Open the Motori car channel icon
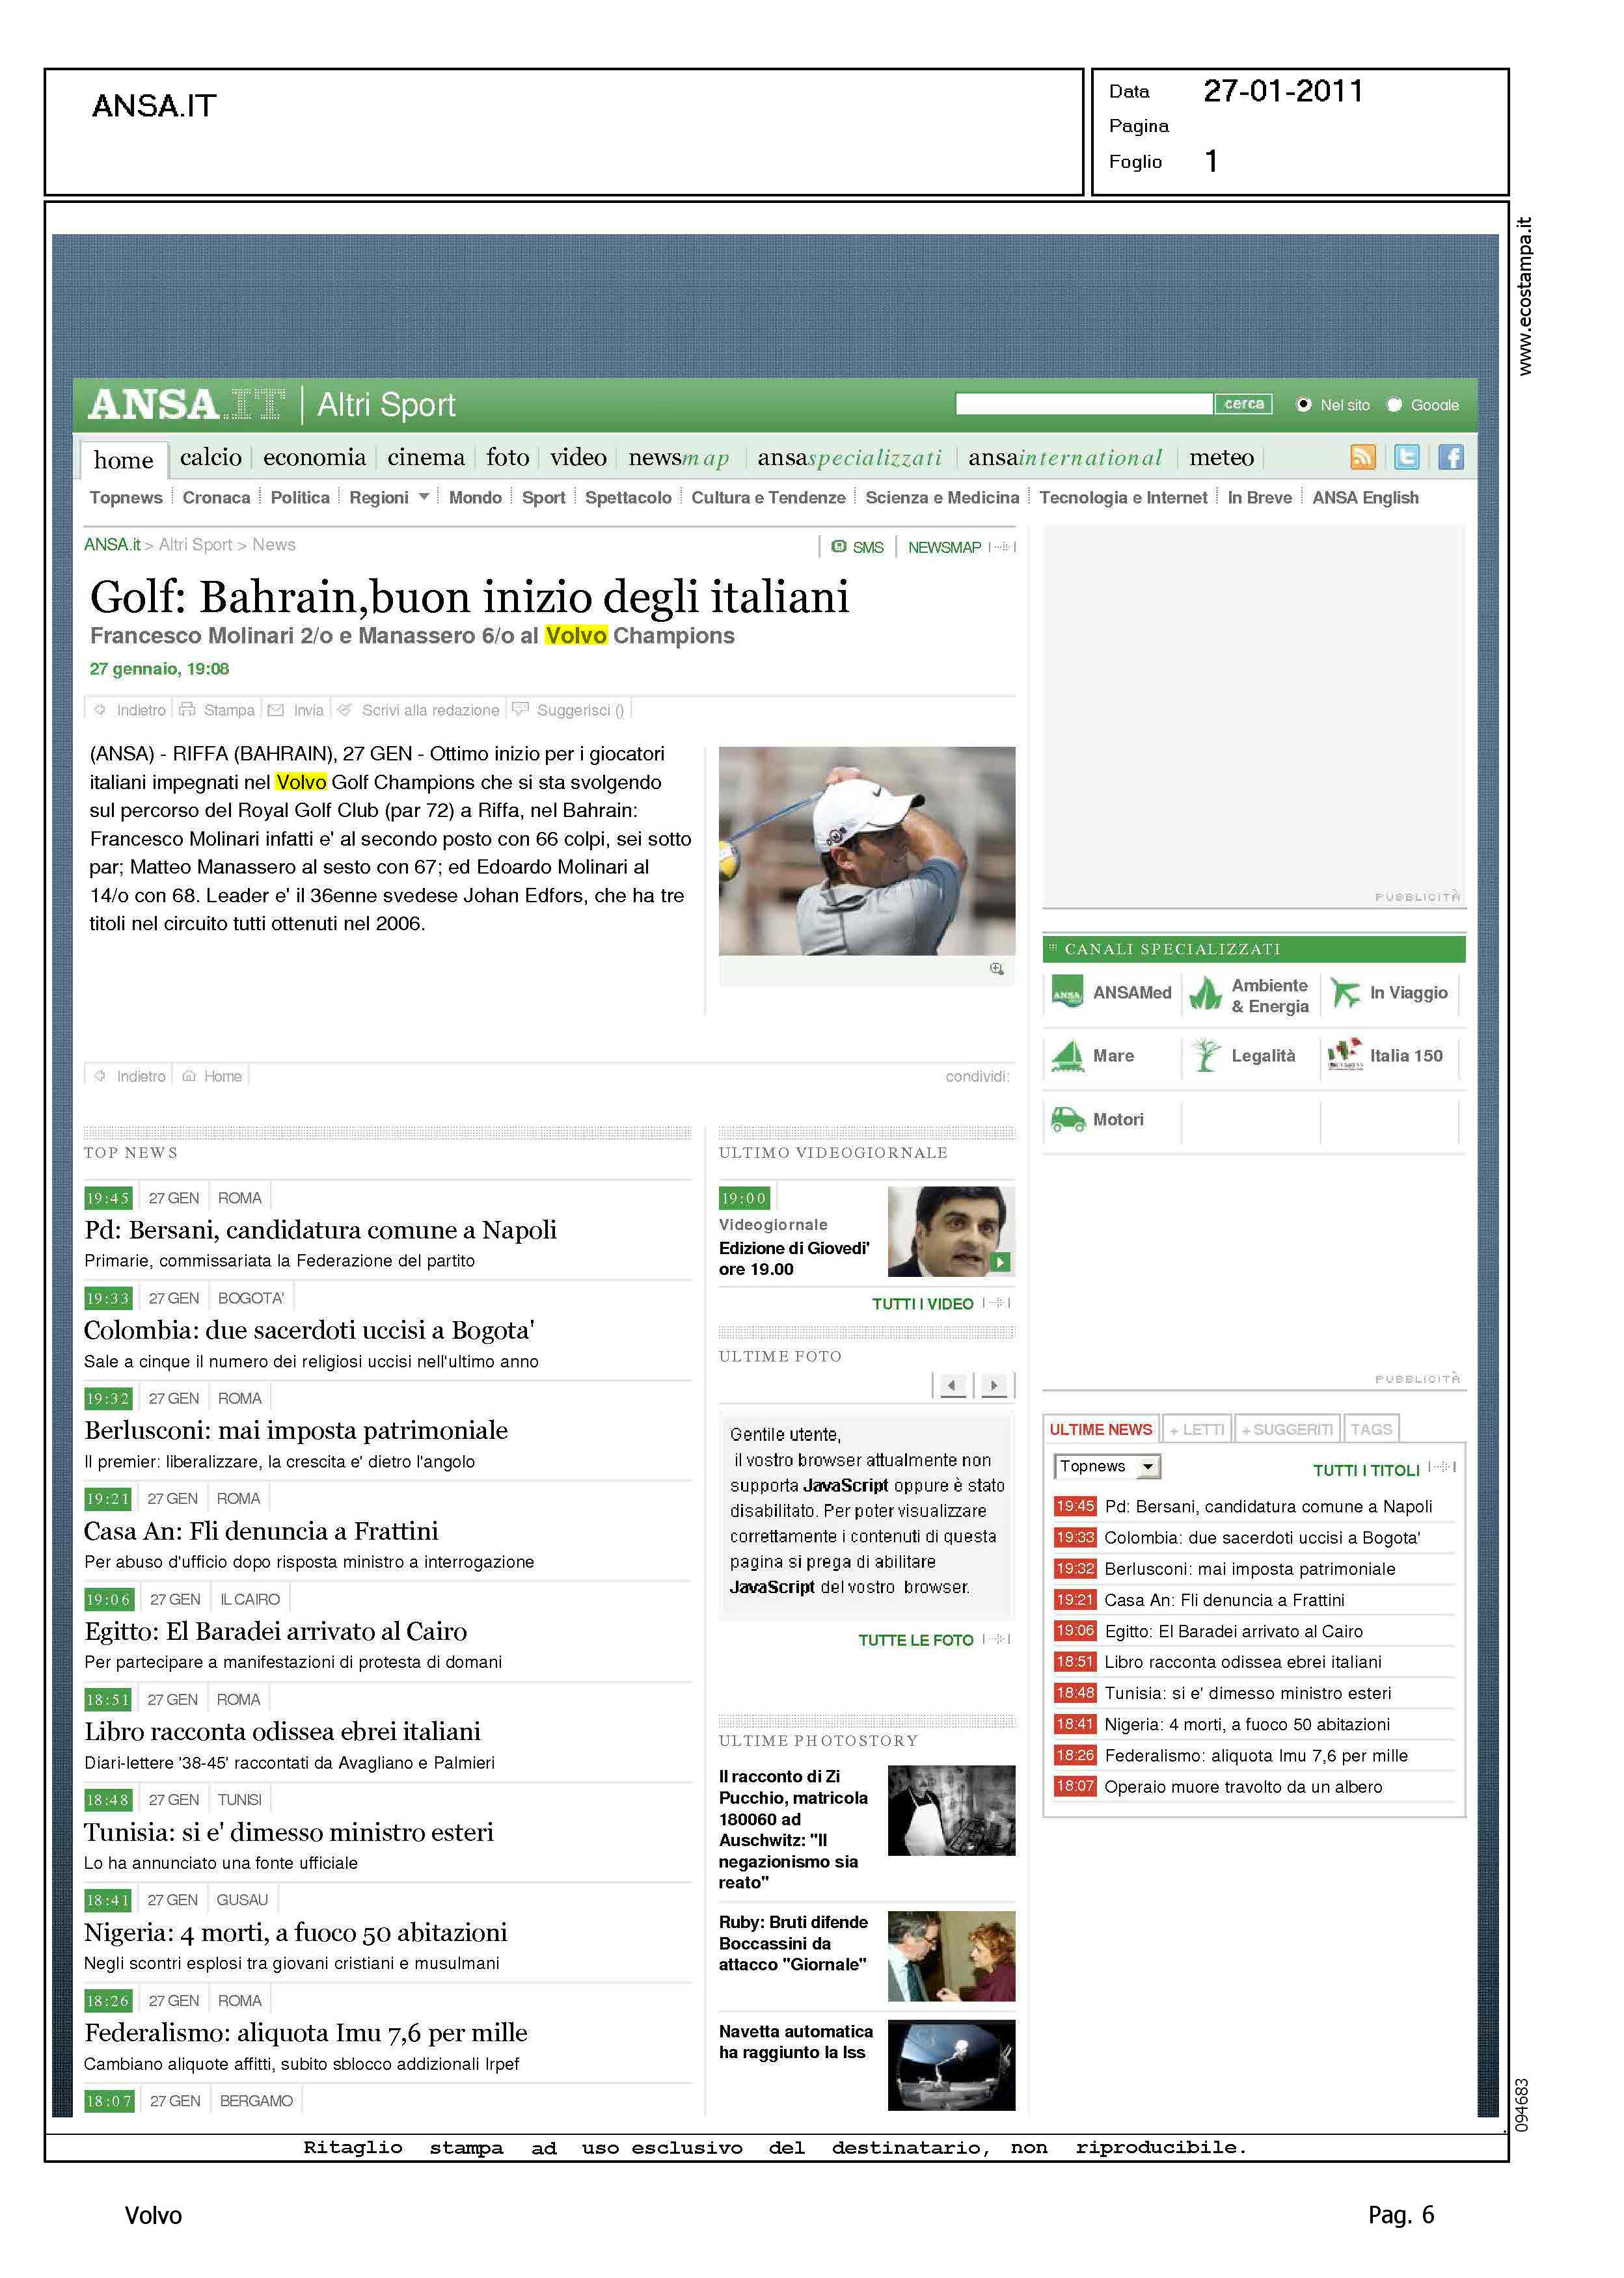The width and height of the screenshot is (1624, 2278). [1068, 1118]
